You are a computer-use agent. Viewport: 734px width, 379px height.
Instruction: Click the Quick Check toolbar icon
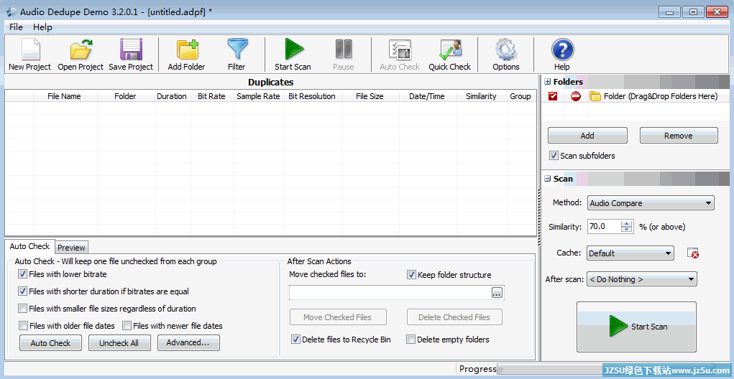pos(450,50)
